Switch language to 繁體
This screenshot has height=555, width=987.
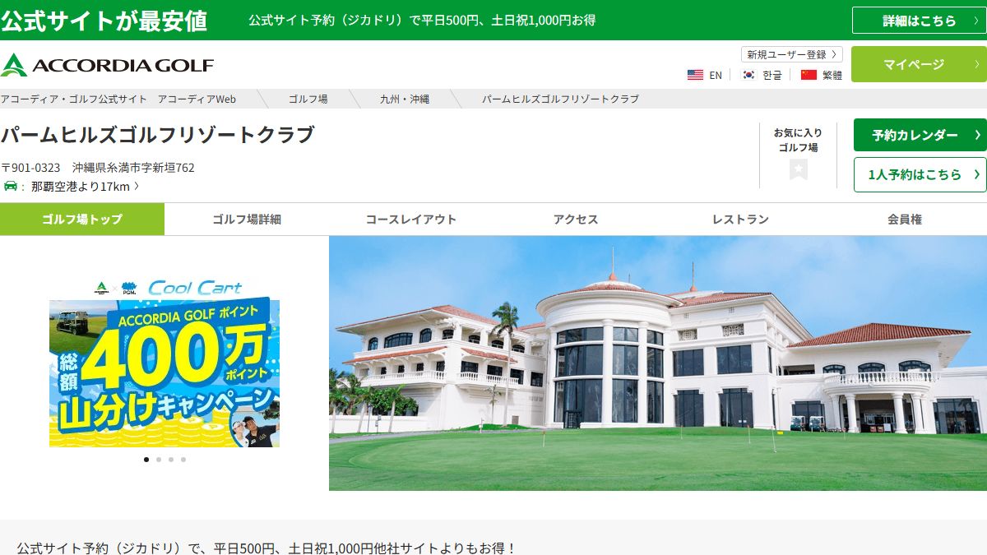pyautogui.click(x=832, y=75)
